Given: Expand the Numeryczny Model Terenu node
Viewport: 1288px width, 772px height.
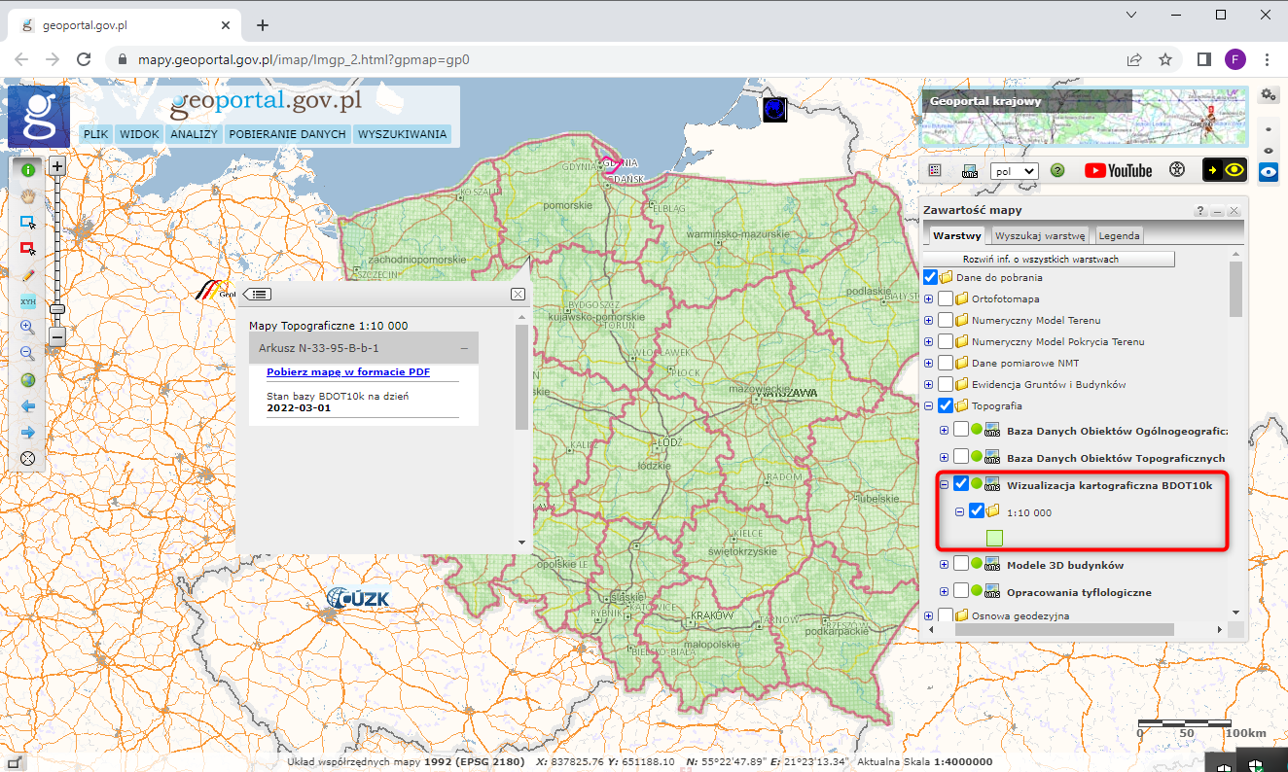Looking at the screenshot, I should 928,321.
